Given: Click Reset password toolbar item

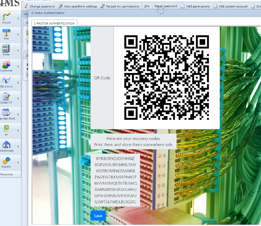Looking at the screenshot, I should click(x=166, y=6).
